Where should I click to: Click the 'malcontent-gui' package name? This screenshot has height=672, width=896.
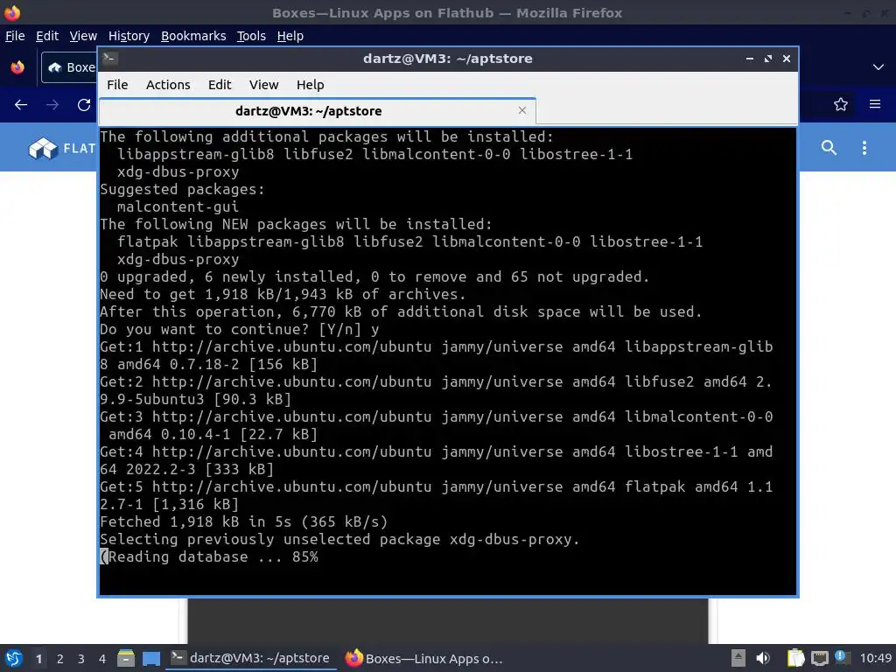[x=178, y=206]
